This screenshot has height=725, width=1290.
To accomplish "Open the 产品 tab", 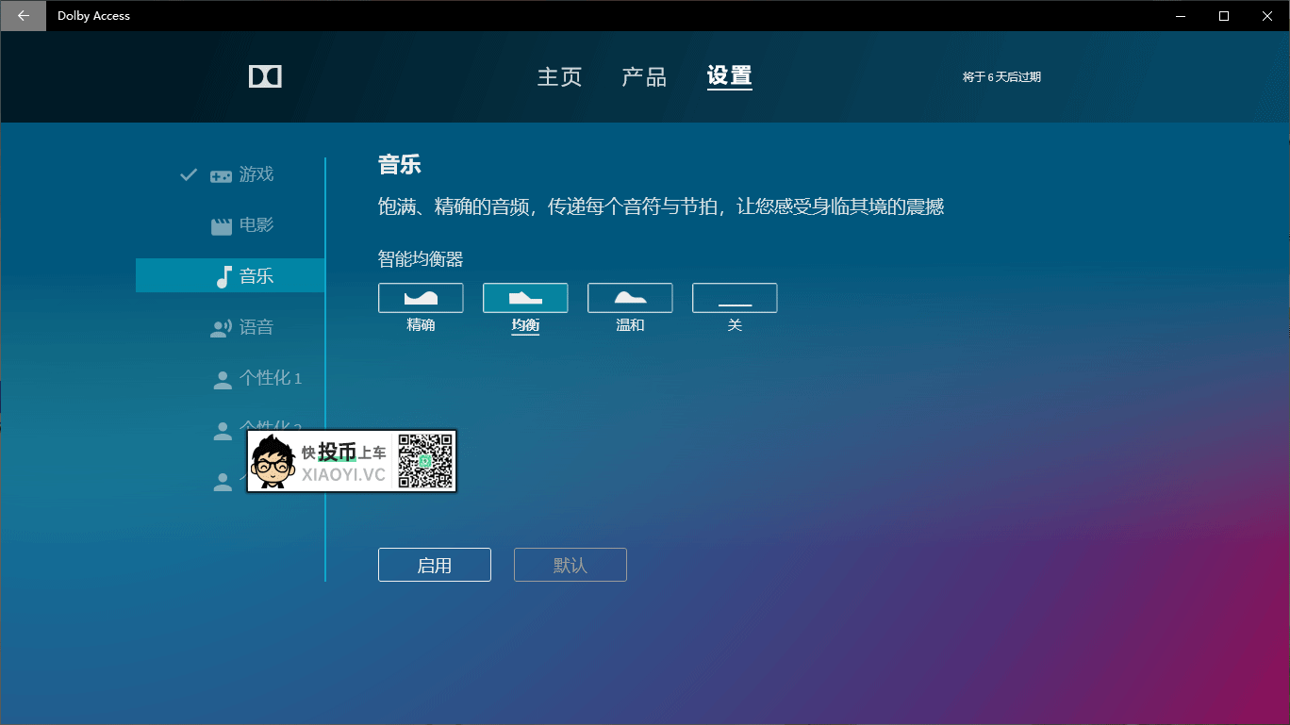I will tap(644, 76).
